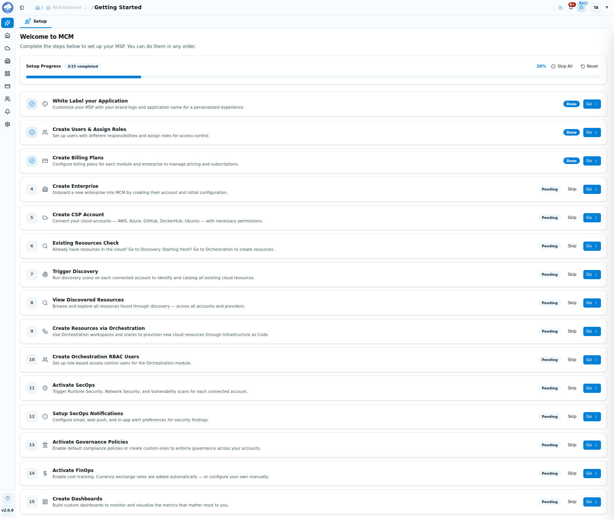Click the 20% progress percentage
The width and height of the screenshot is (614, 520).
(541, 66)
